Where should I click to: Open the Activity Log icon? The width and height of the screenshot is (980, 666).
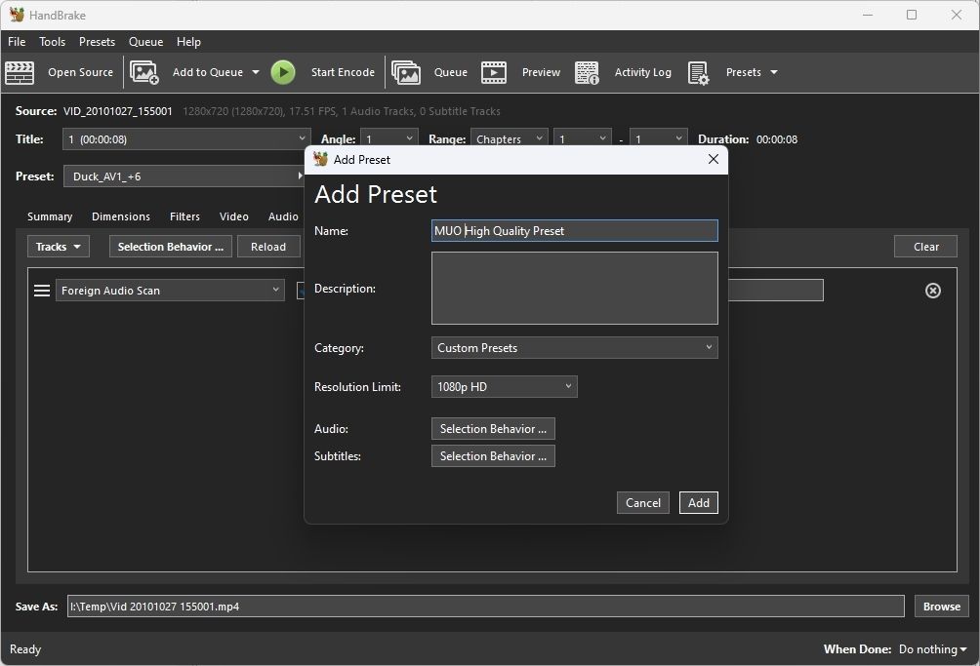[587, 72]
